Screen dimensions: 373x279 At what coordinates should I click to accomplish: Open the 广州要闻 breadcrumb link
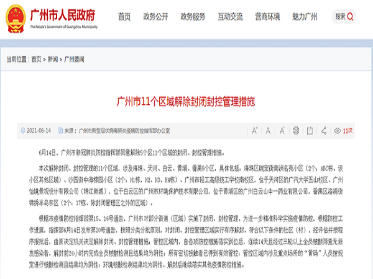73,59
